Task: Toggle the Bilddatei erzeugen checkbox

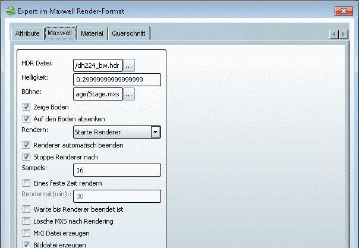Action: pyautogui.click(x=26, y=244)
